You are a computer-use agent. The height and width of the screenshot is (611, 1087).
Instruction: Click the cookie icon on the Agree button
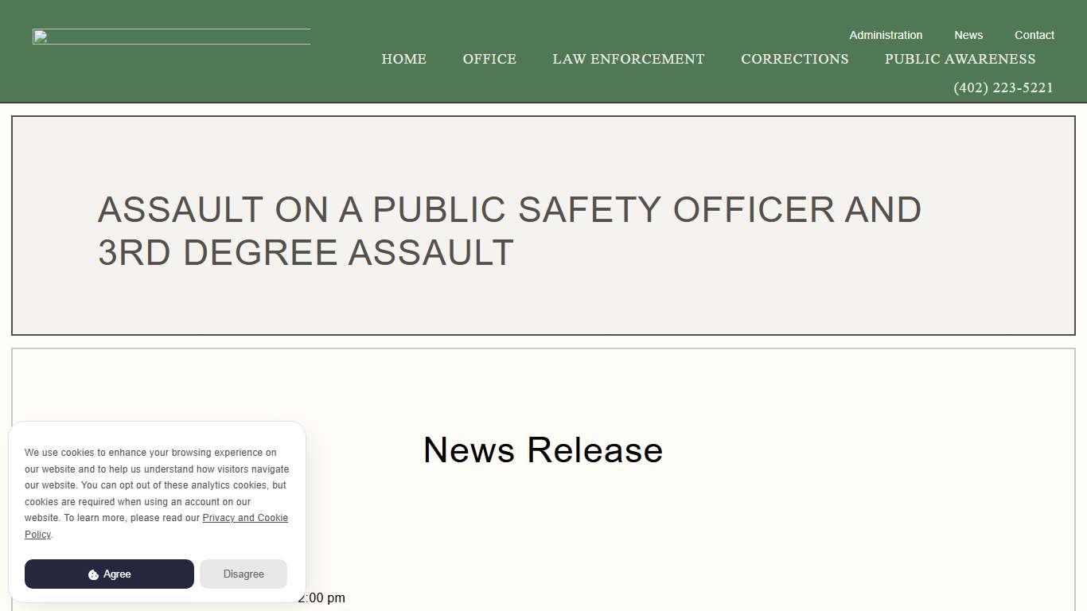[95, 574]
